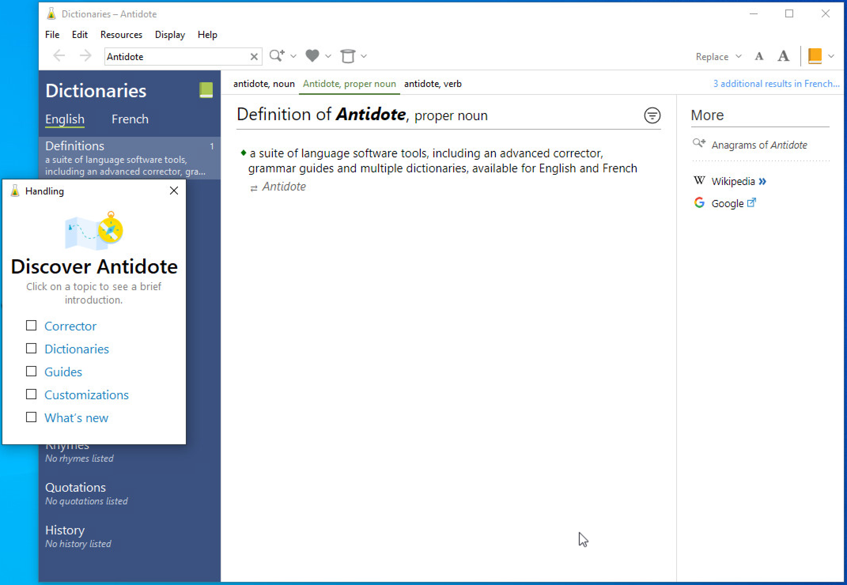Close the Handling popup window
The image size is (847, 585).
tap(174, 191)
